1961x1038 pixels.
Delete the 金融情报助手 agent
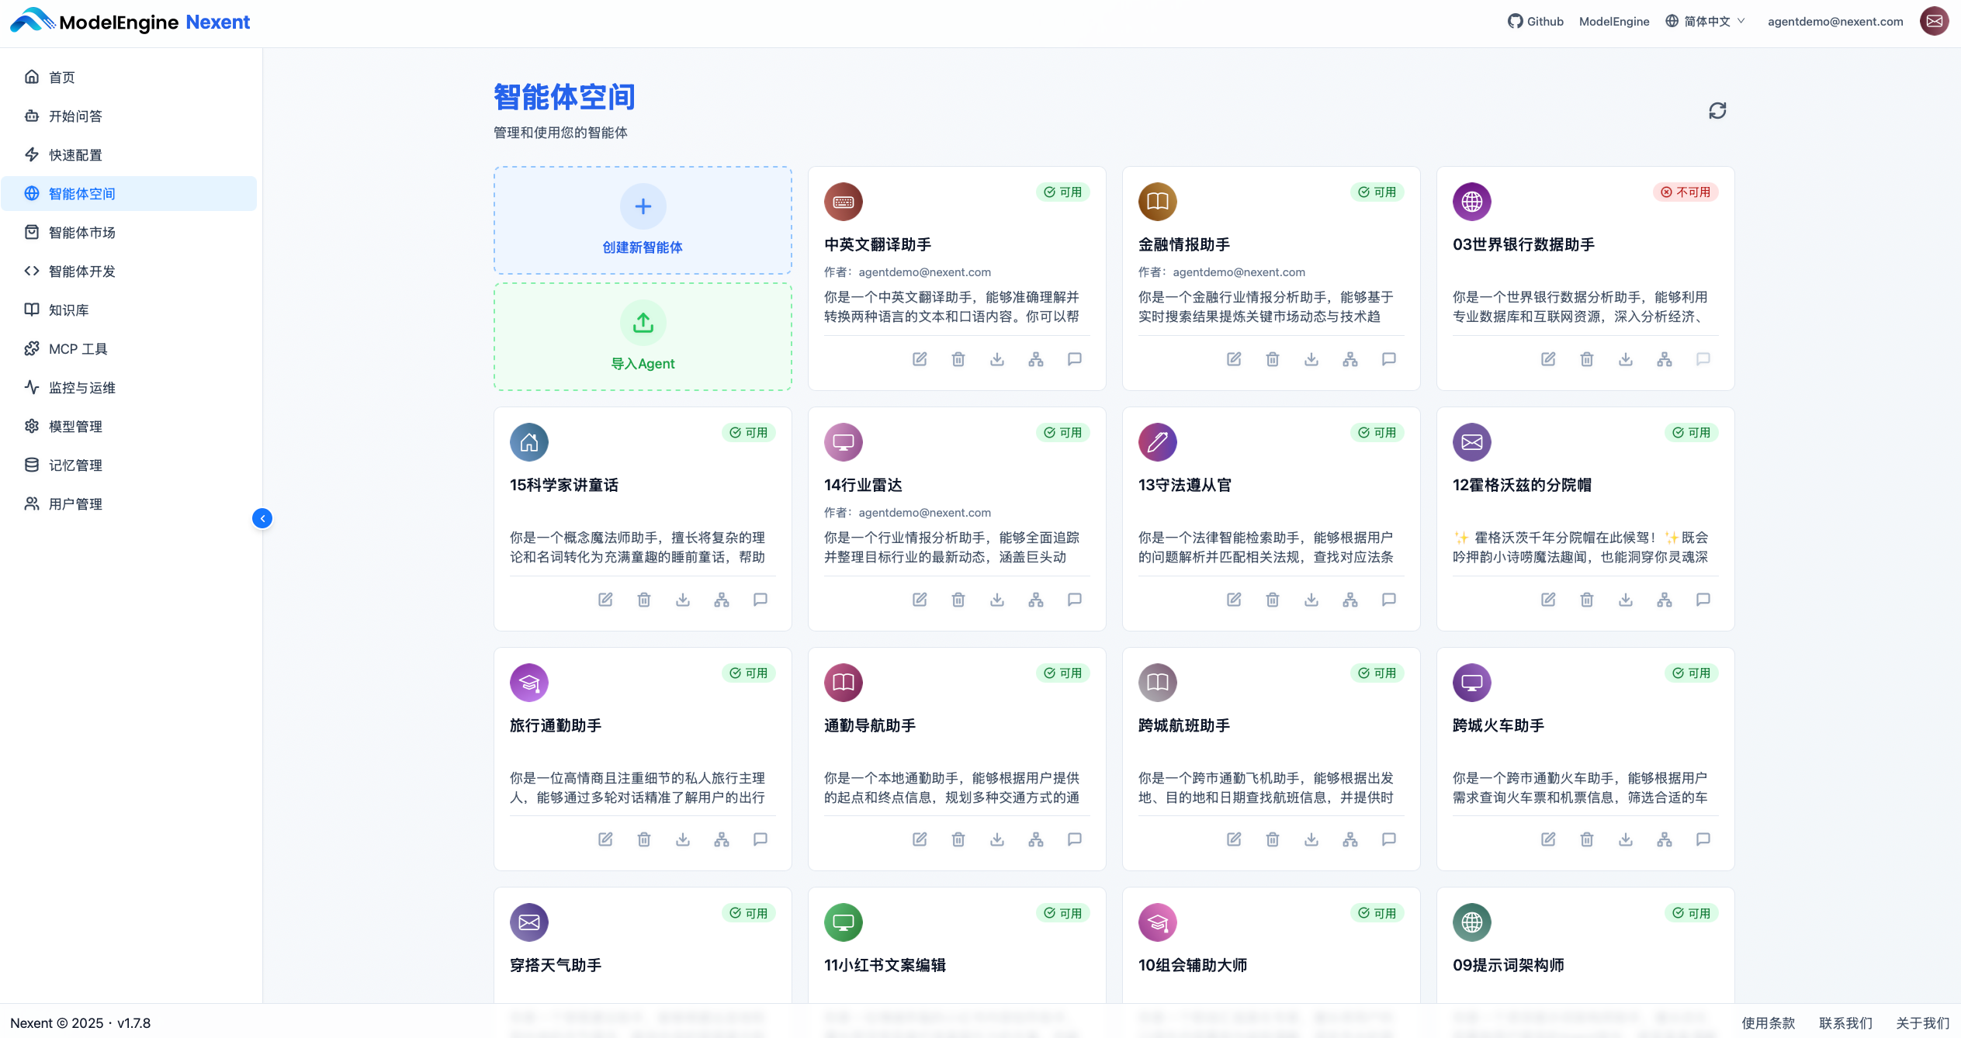pos(1272,359)
